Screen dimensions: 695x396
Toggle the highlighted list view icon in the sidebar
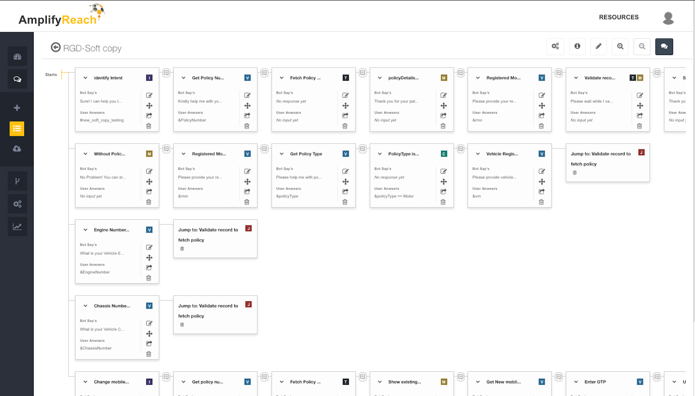pyautogui.click(x=17, y=128)
